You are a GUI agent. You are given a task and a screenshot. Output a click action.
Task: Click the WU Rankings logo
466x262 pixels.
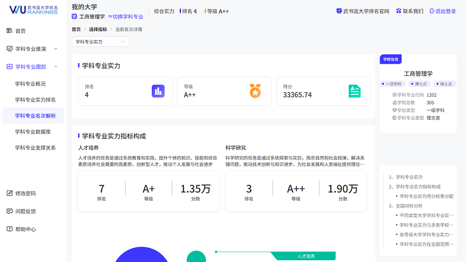pos(33,10)
